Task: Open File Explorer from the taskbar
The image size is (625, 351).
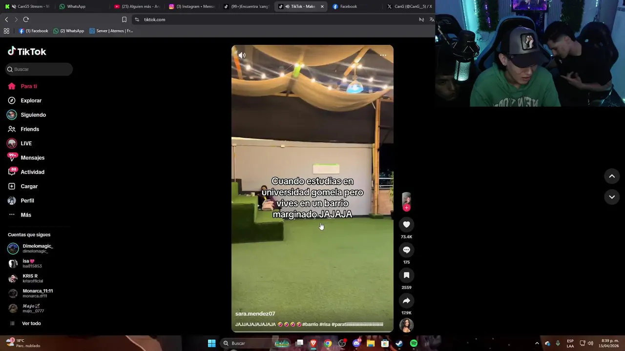Action: click(x=371, y=343)
